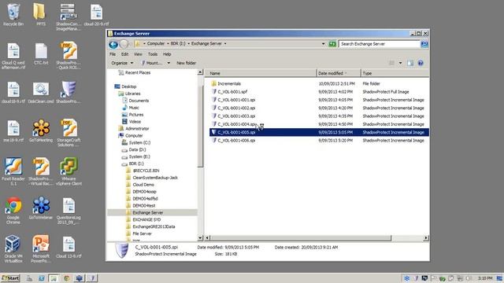The width and height of the screenshot is (504, 283).
Task: Select Recent Places in navigation pane
Action: pyautogui.click(x=134, y=72)
